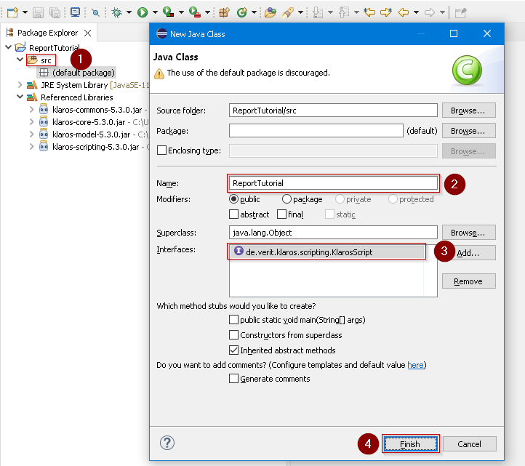Enable the Enclosing type checkbox

161,150
